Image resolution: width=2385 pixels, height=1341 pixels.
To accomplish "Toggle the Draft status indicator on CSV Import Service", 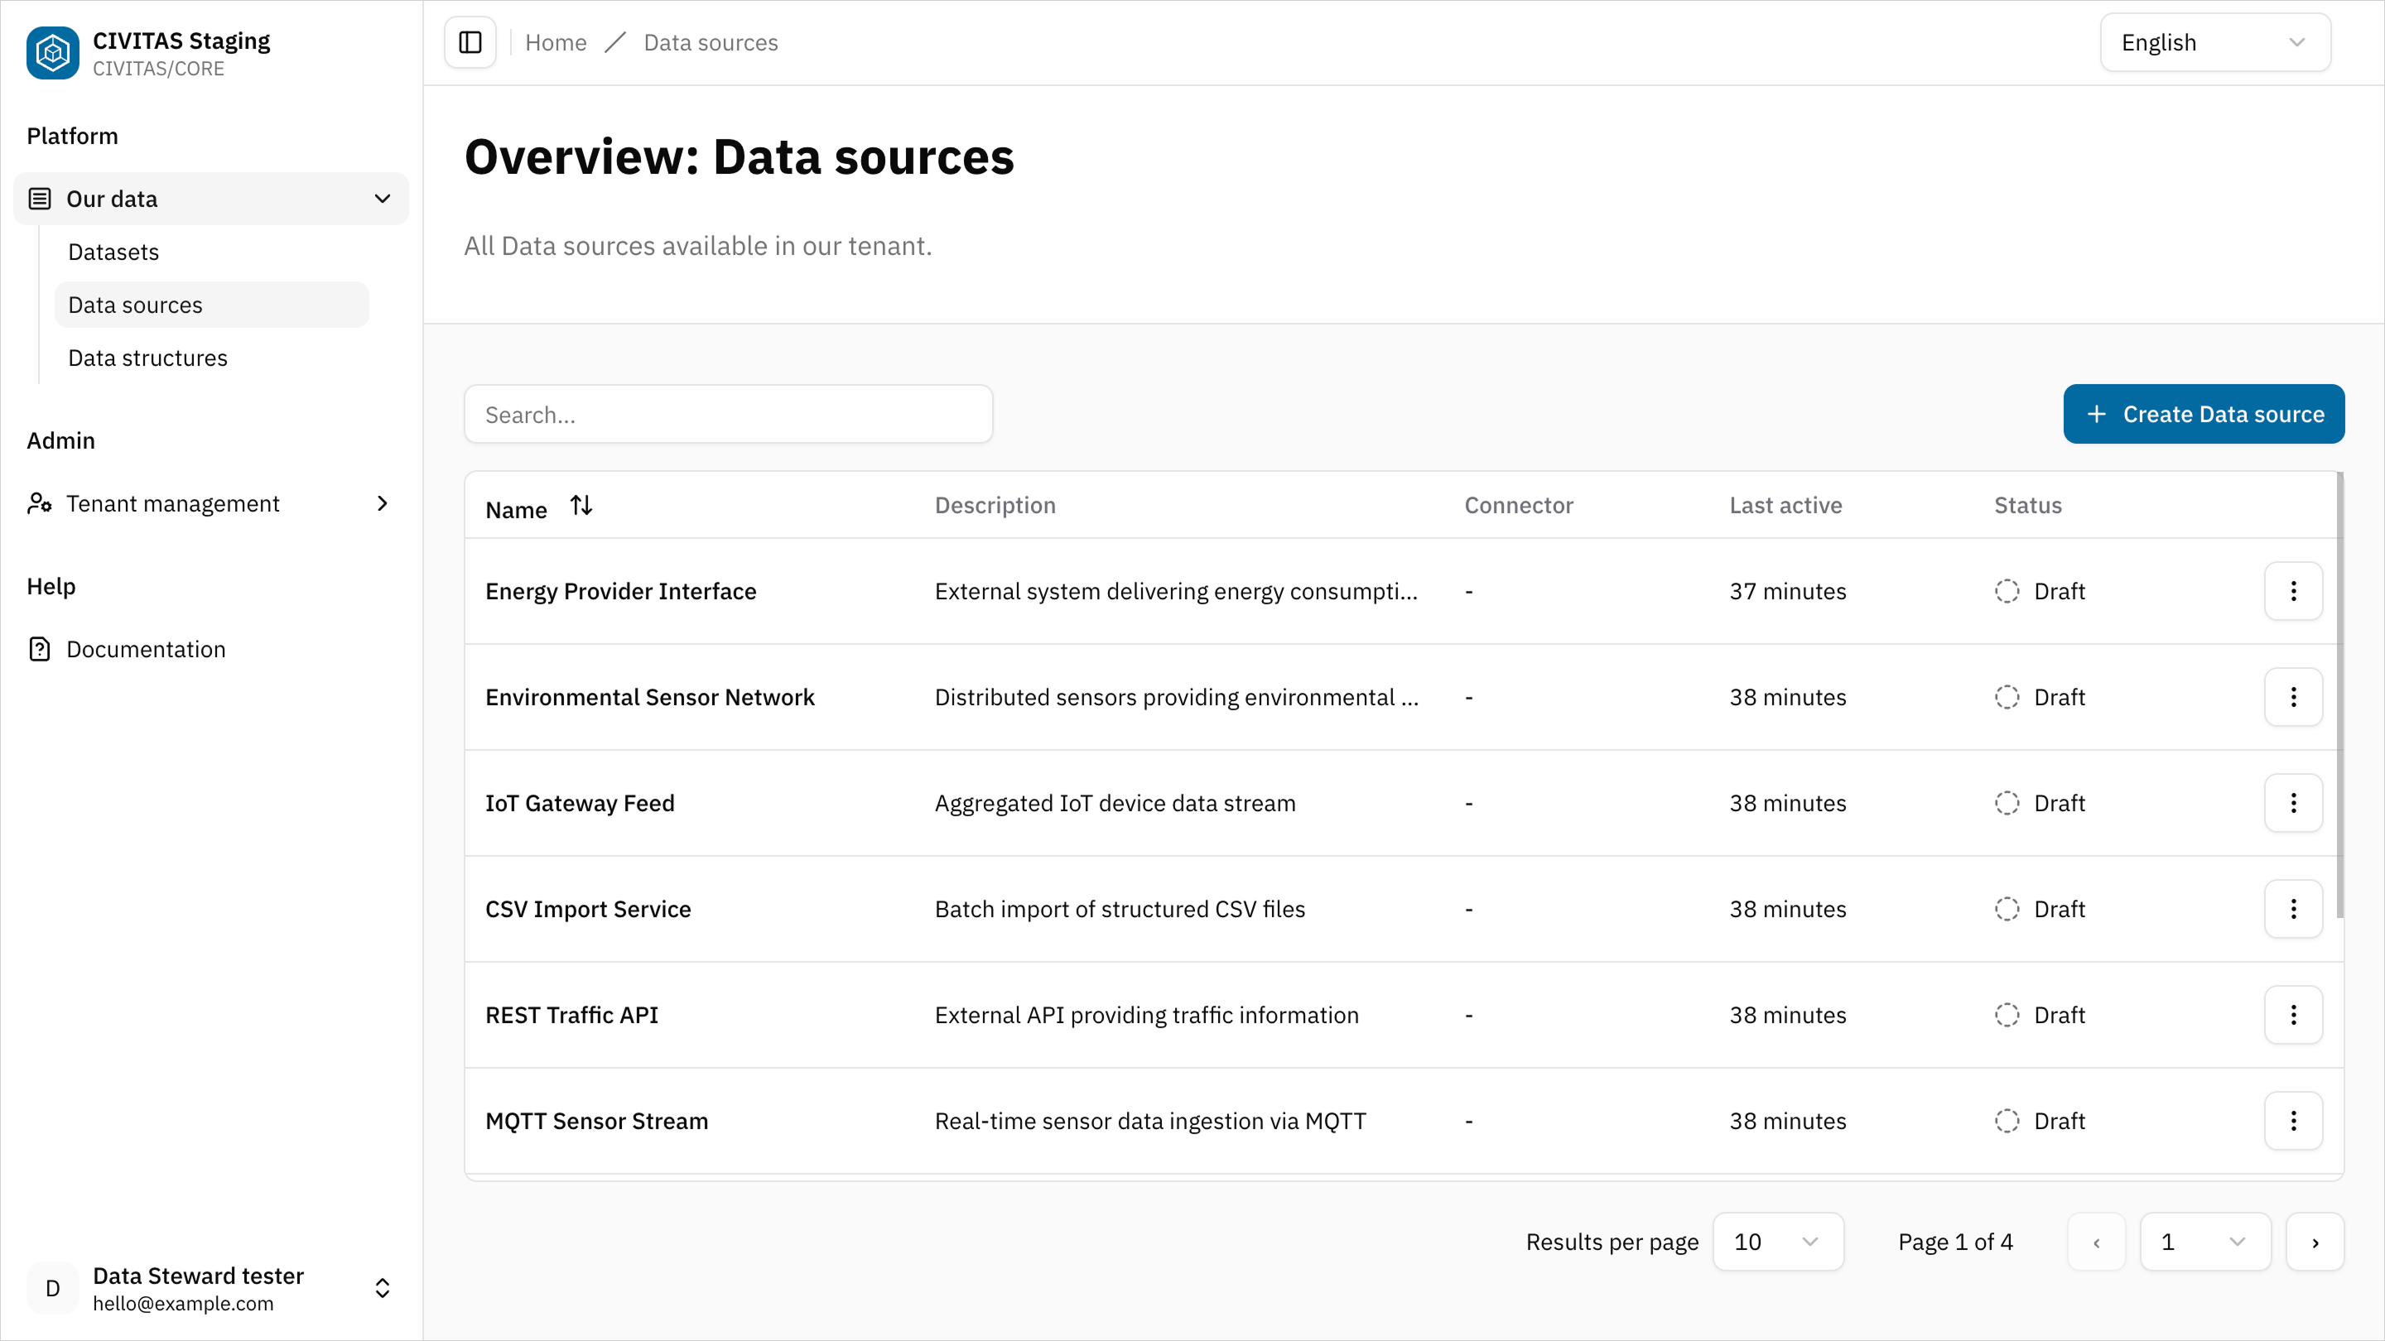I will coord(2007,909).
